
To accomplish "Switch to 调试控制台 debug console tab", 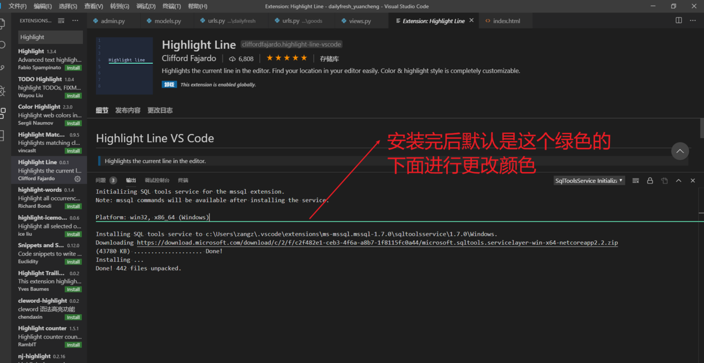I will pos(157,180).
